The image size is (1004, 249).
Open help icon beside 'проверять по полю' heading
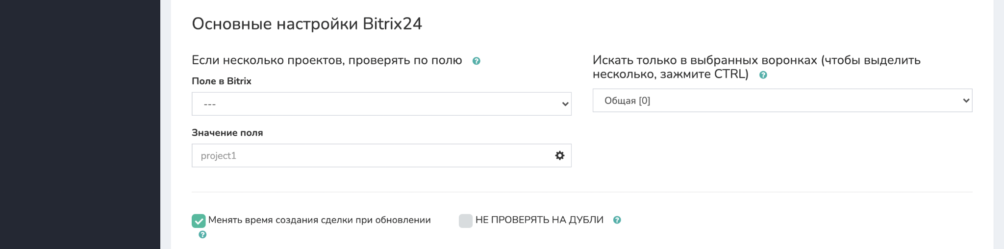(476, 61)
